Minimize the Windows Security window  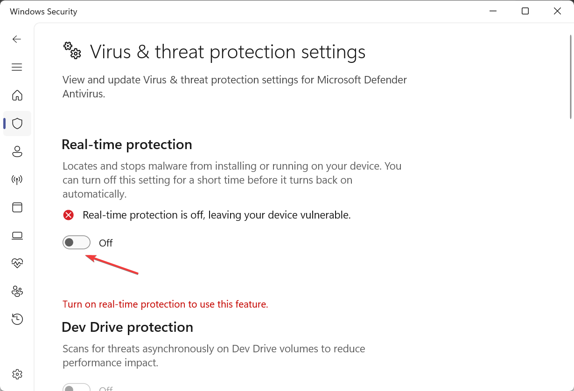point(493,11)
